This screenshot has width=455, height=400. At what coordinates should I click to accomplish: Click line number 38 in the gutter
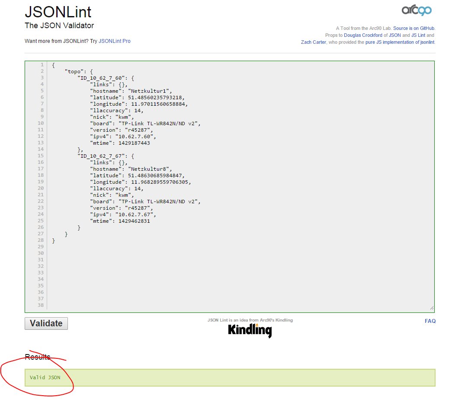click(x=41, y=305)
